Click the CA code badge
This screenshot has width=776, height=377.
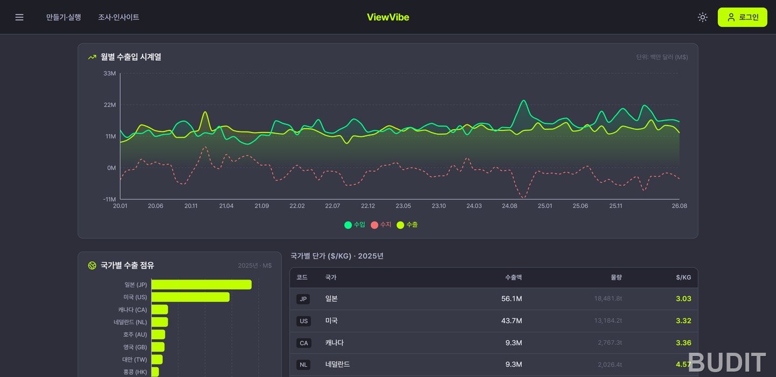point(303,343)
